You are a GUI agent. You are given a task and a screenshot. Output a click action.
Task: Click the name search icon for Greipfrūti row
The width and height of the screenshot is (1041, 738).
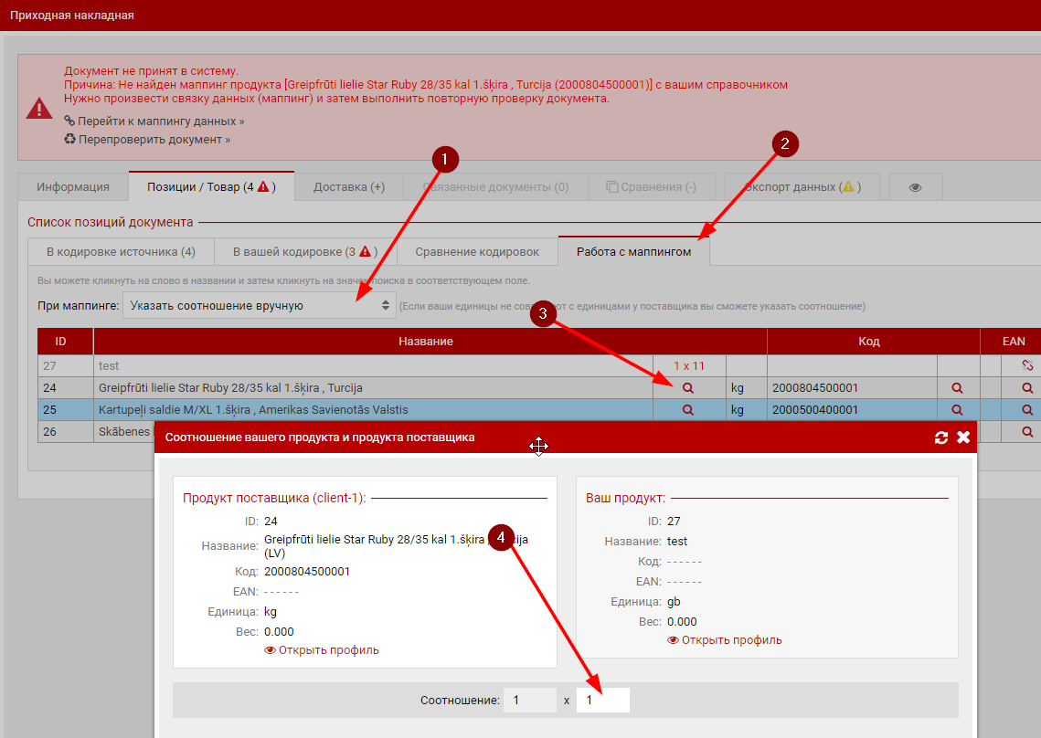(688, 388)
